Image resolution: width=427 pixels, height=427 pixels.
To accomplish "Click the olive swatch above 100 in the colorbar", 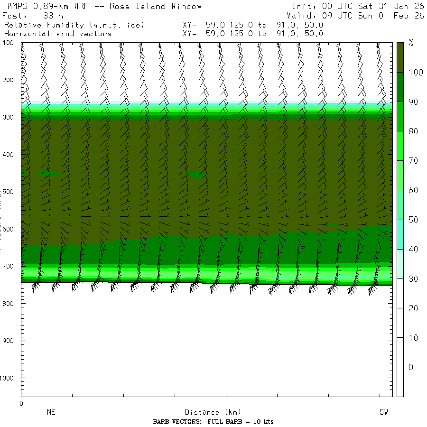I will click(400, 57).
